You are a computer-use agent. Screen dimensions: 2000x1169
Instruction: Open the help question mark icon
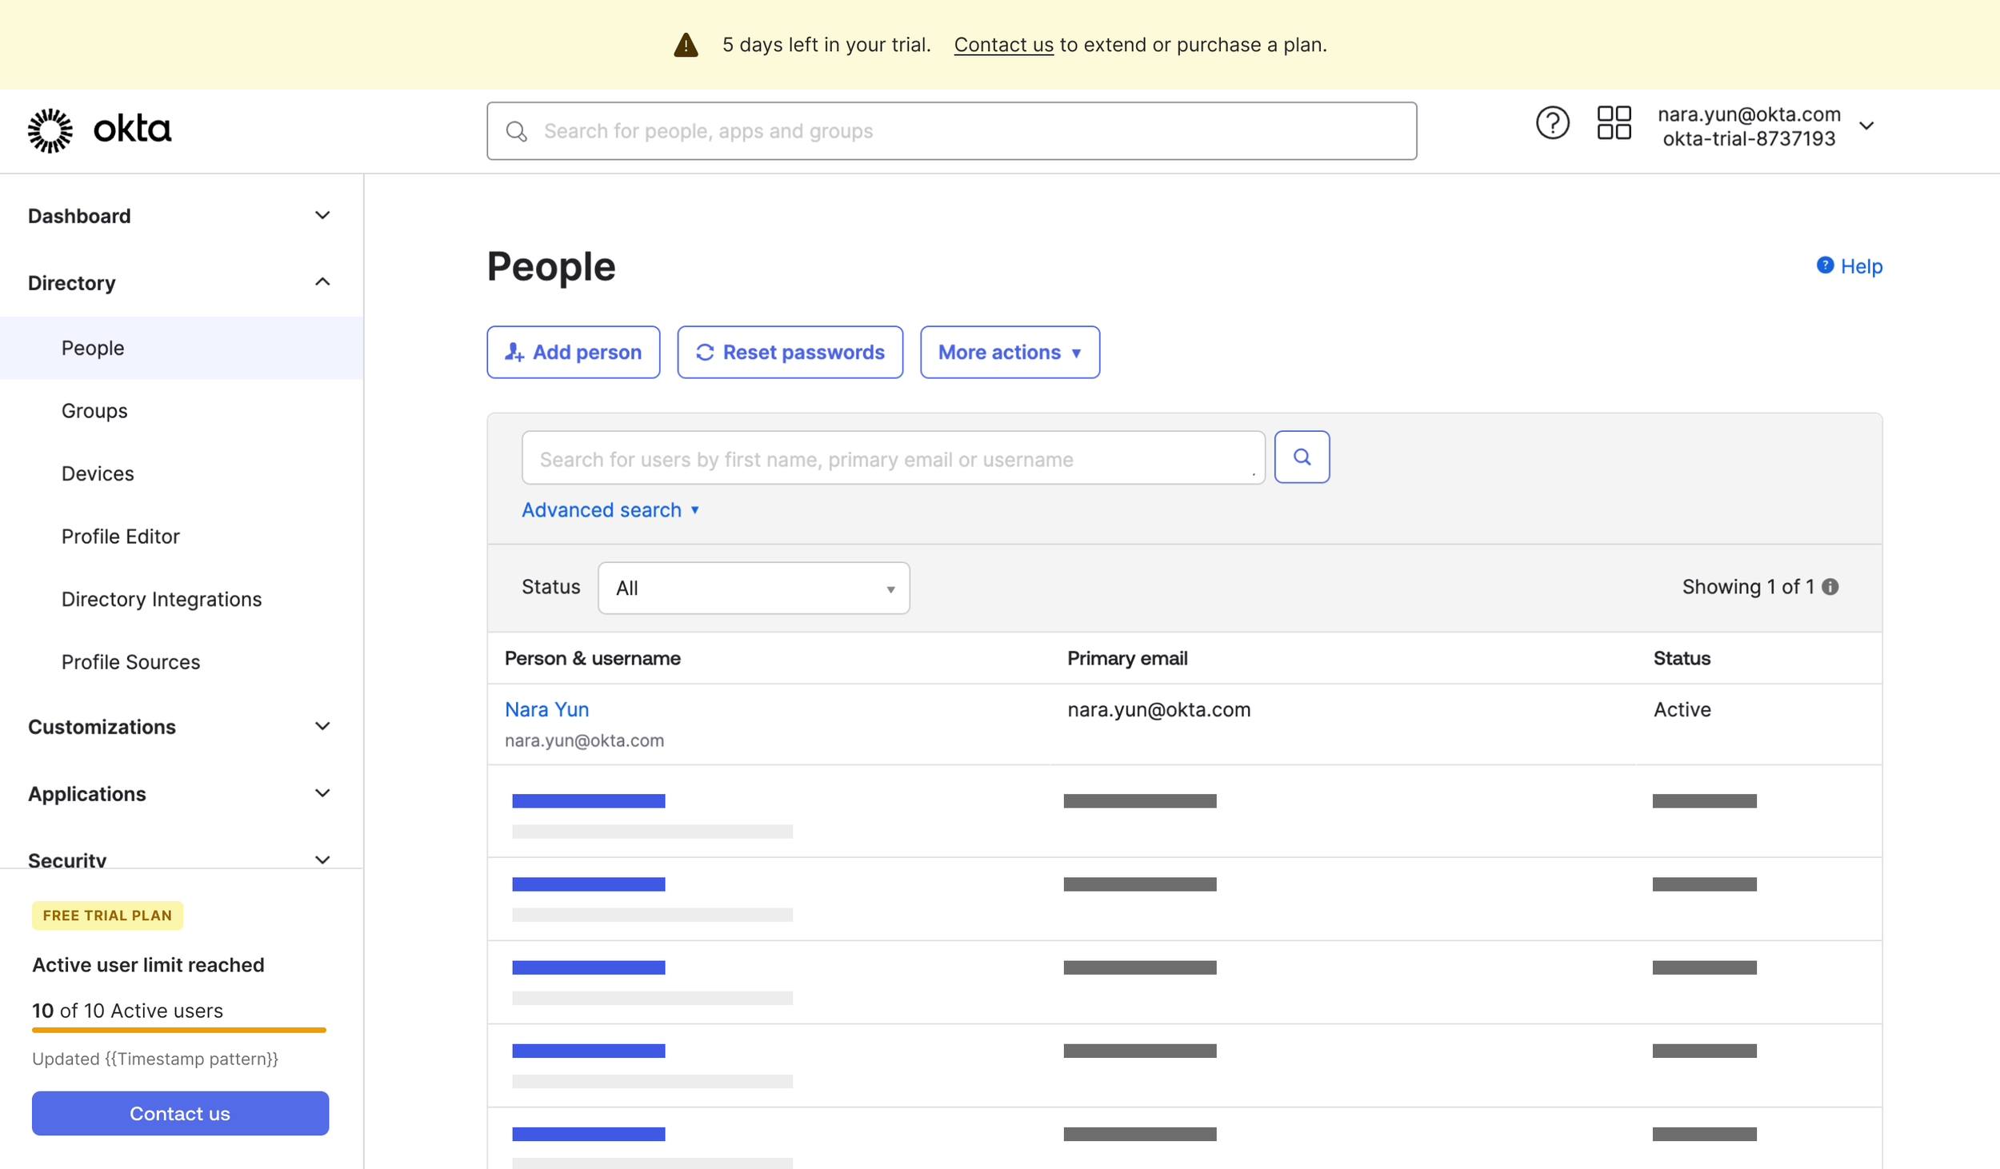click(x=1552, y=124)
